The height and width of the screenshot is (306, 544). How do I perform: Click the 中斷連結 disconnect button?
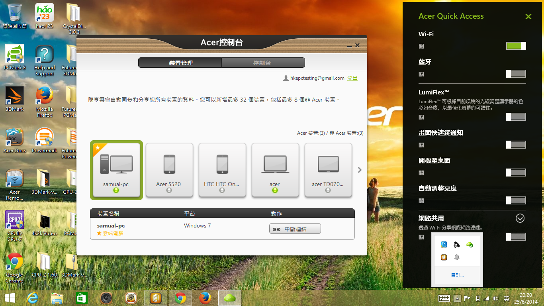[295, 228]
